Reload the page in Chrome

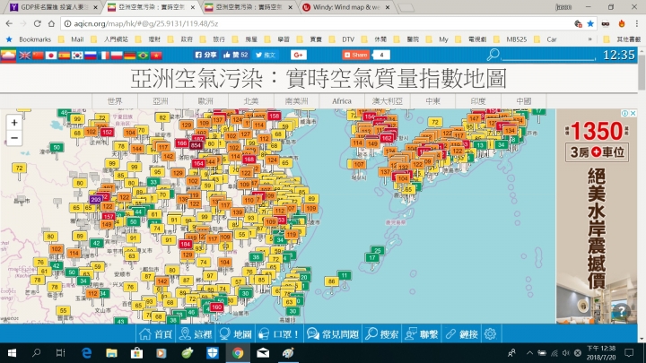[46, 22]
